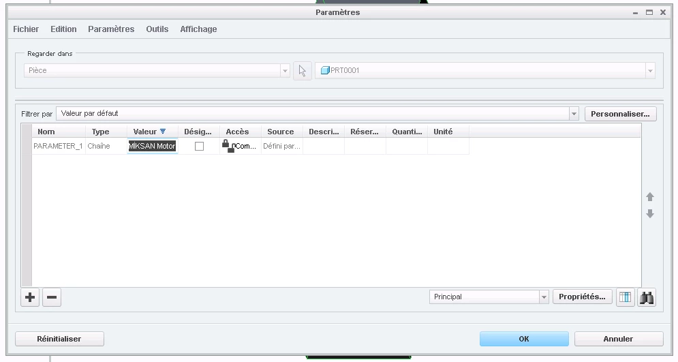Click the PRT0001 part cube icon
Viewport: 678px width, 362px height.
point(325,70)
